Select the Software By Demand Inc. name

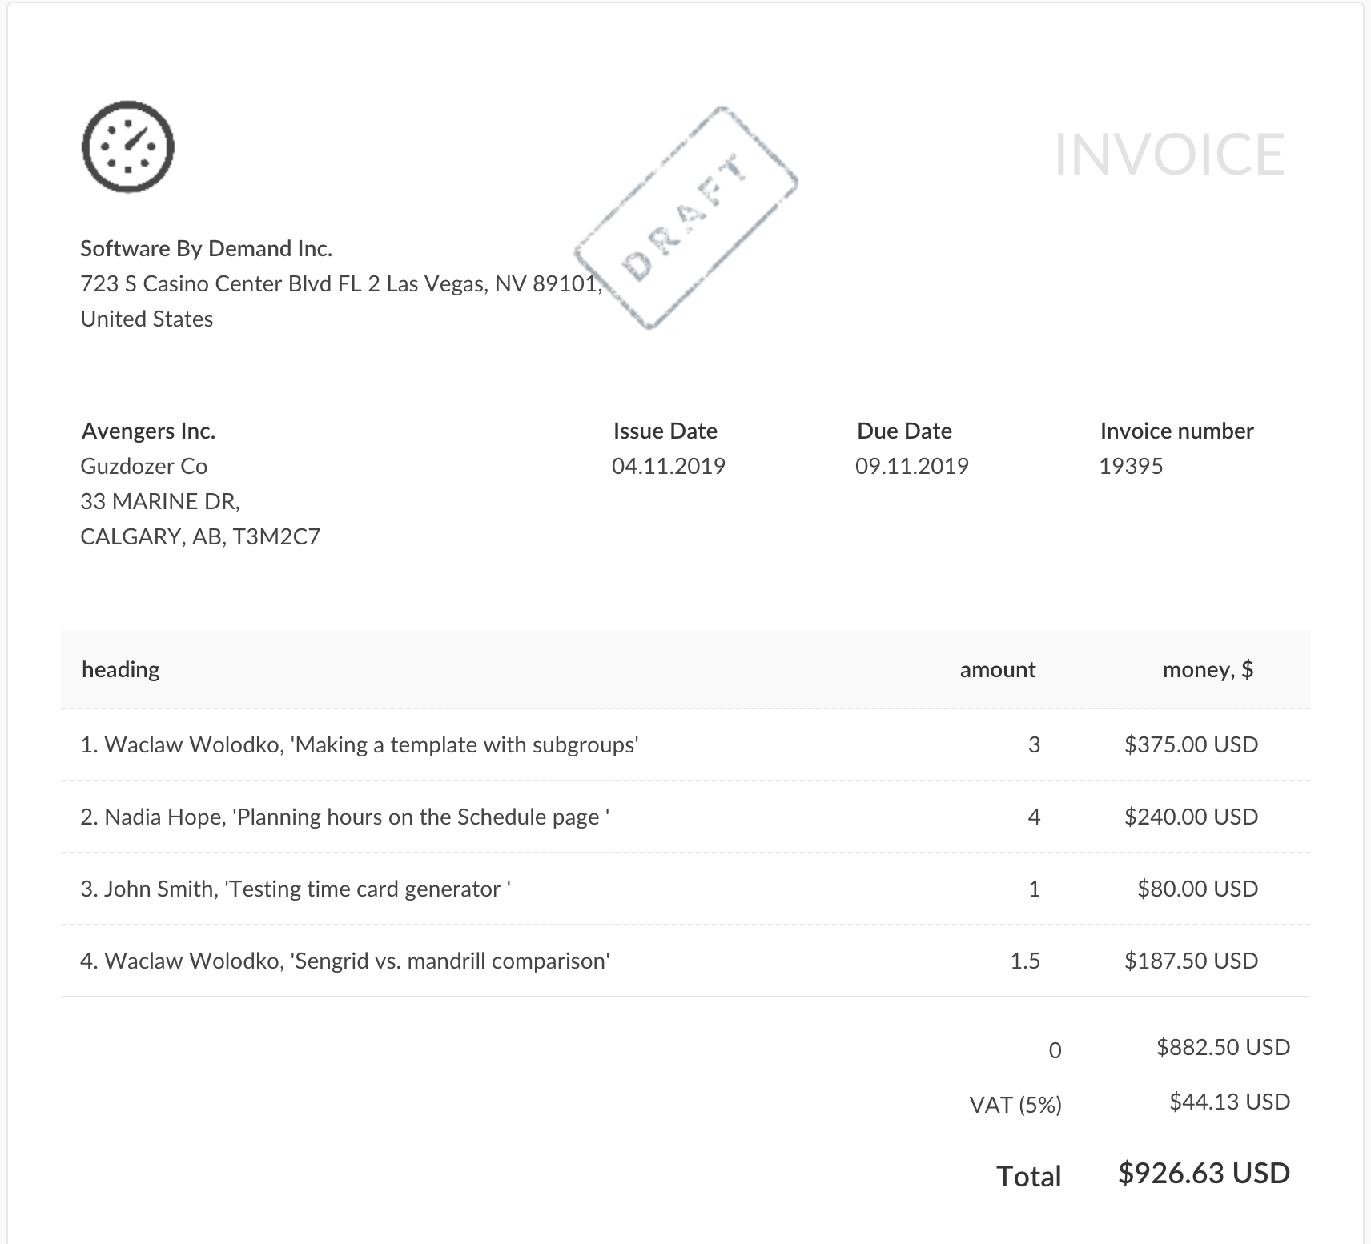(206, 249)
